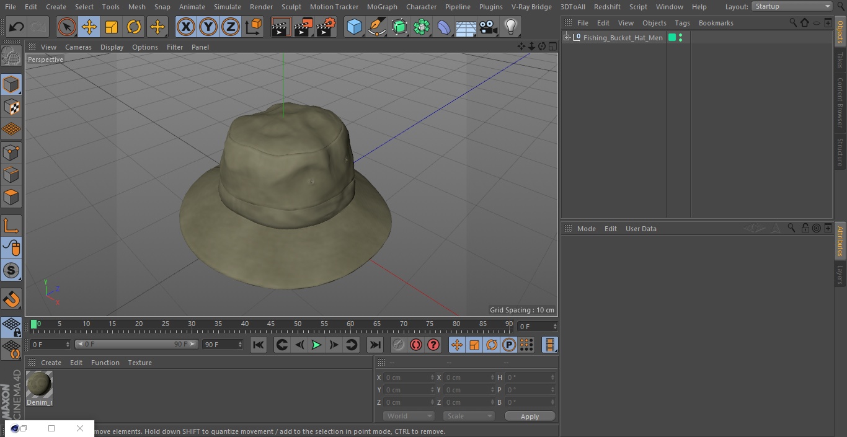Image resolution: width=847 pixels, height=437 pixels.
Task: Toggle Enable Snap magnet icon
Action: point(11,299)
